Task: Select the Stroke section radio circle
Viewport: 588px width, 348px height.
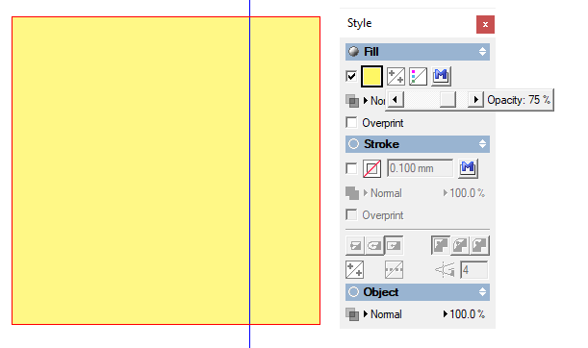Action: click(x=353, y=144)
